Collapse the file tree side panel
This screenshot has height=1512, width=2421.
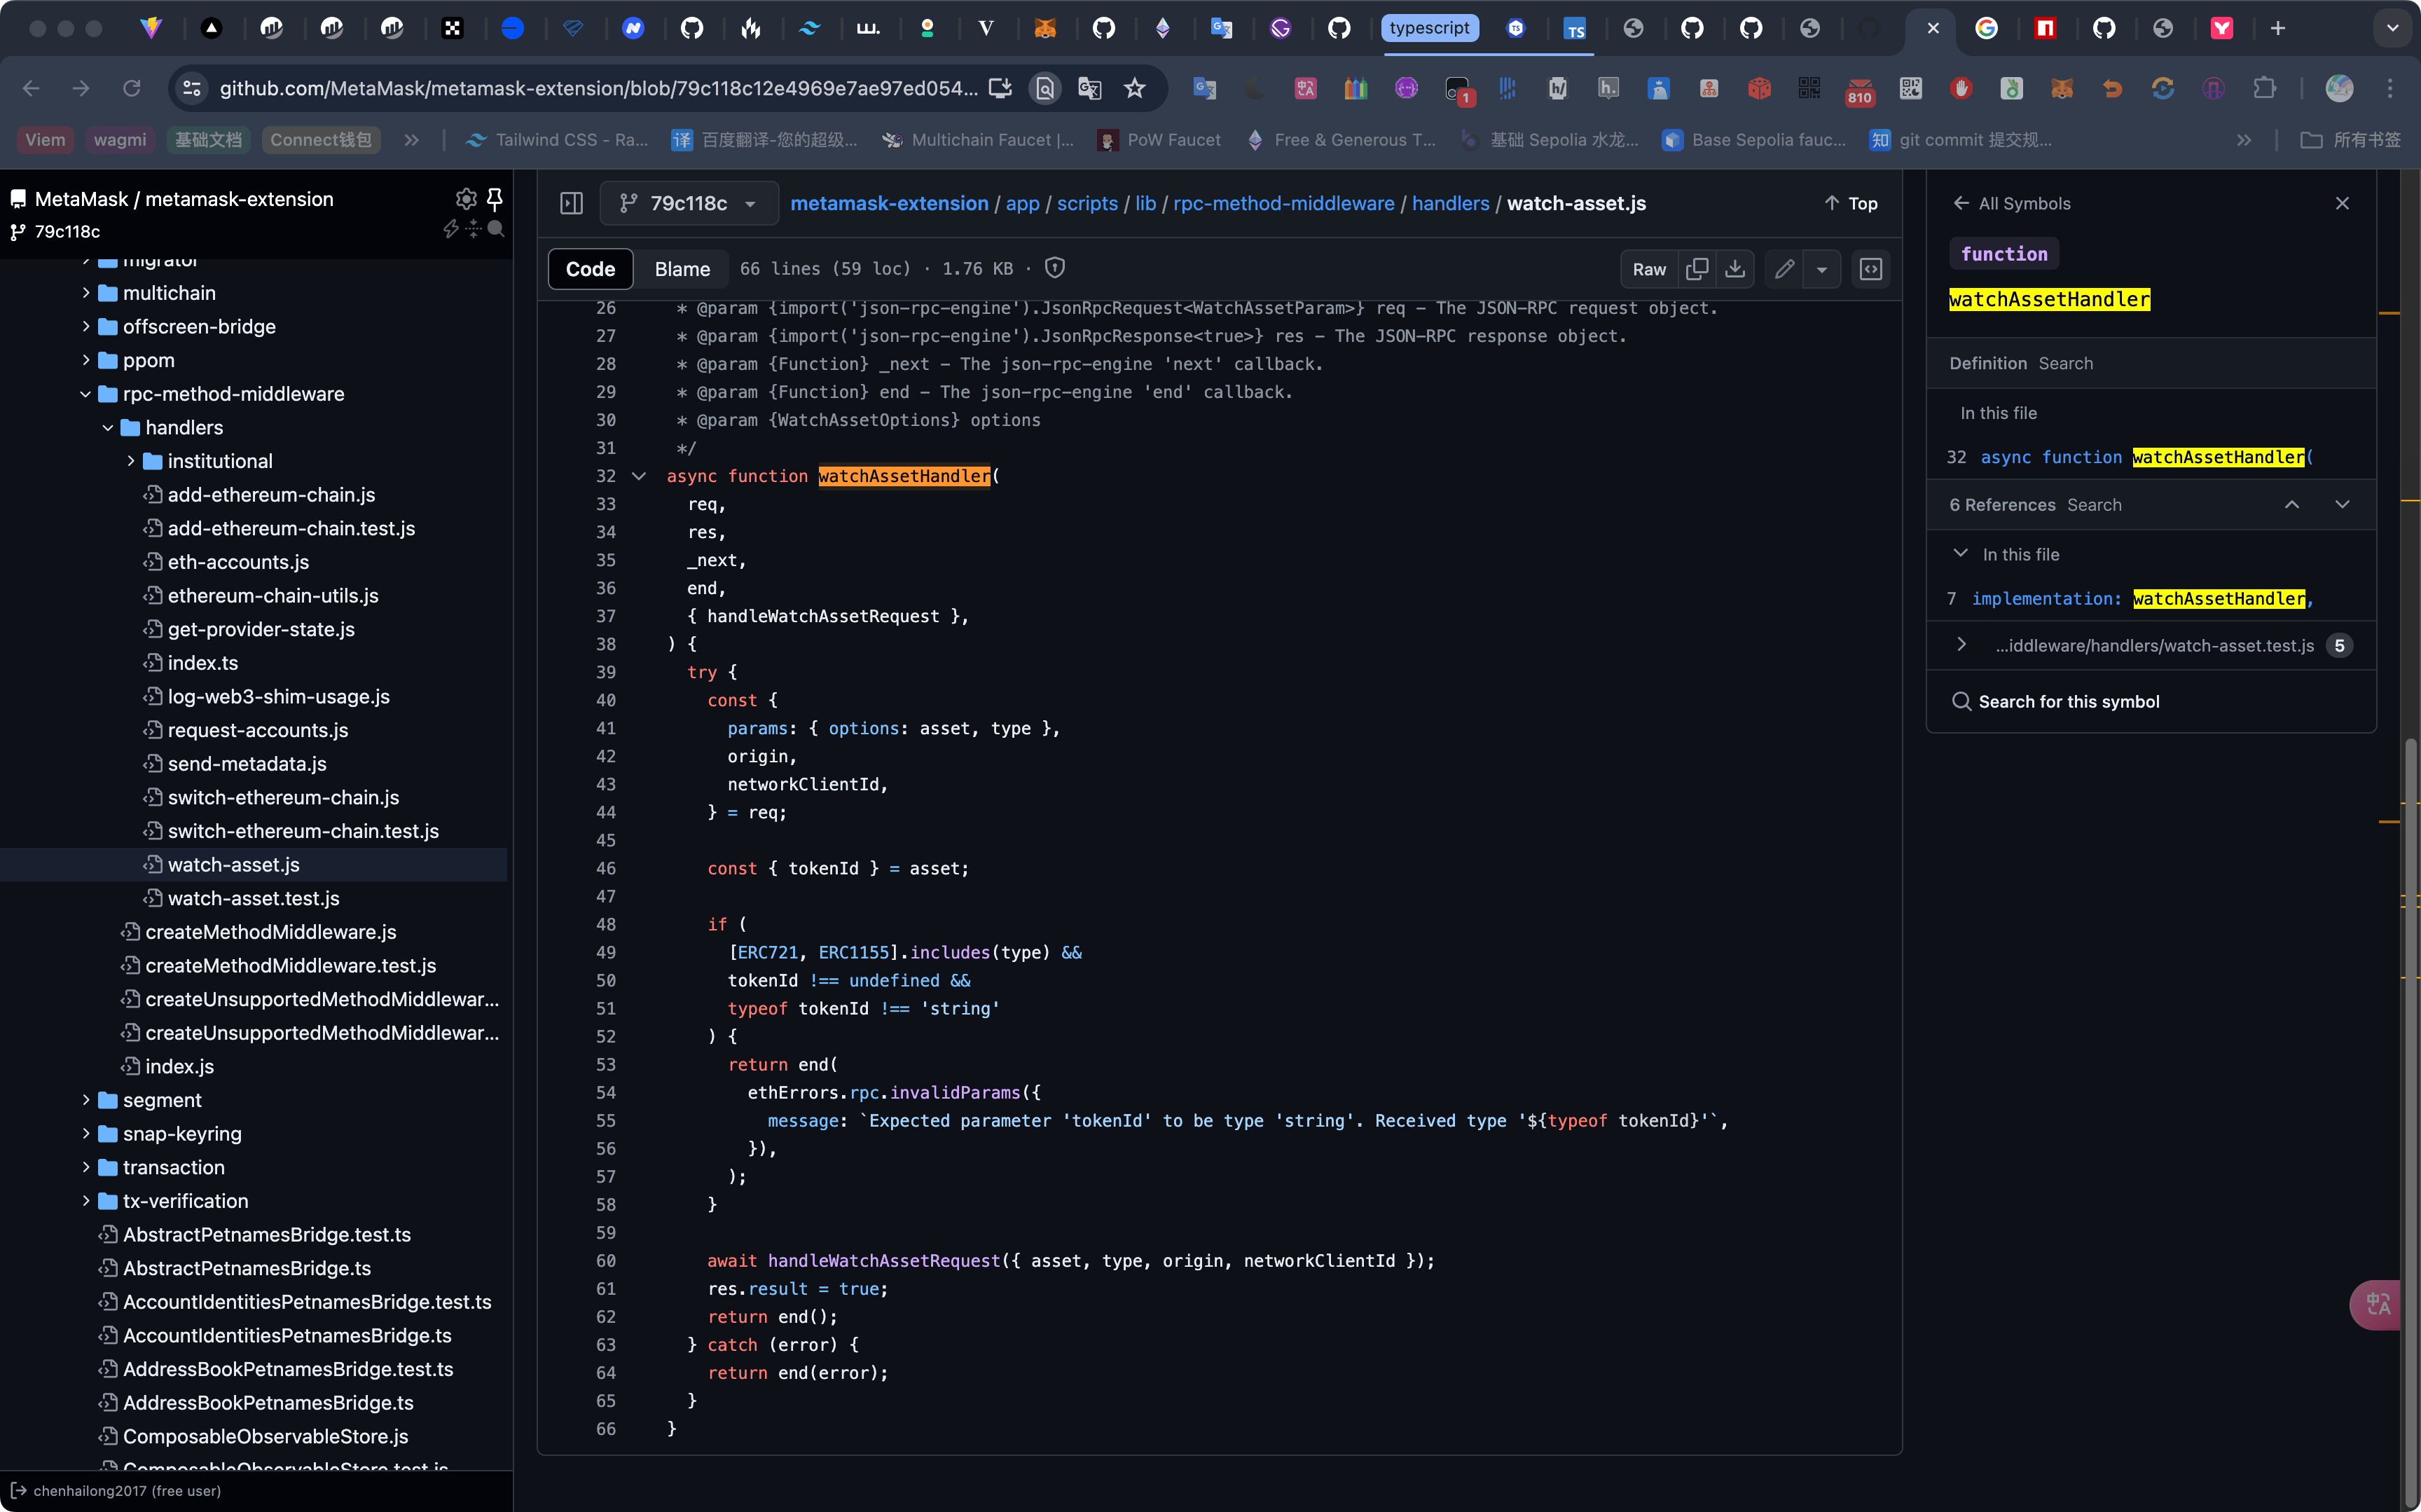tap(572, 203)
